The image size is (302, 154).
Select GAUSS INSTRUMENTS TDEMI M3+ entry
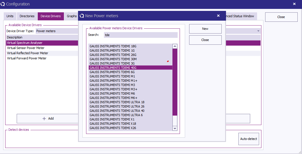[x=130, y=89]
